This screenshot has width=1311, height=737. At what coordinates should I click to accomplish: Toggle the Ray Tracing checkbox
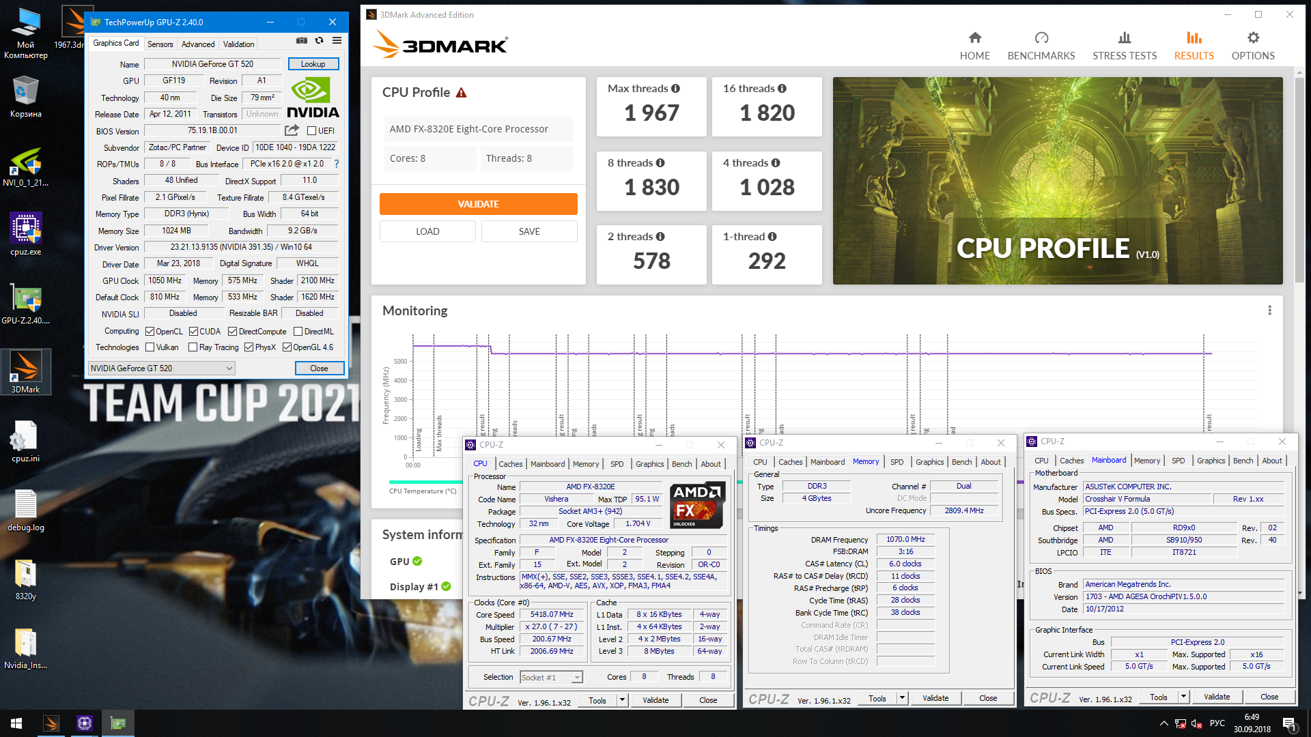193,347
